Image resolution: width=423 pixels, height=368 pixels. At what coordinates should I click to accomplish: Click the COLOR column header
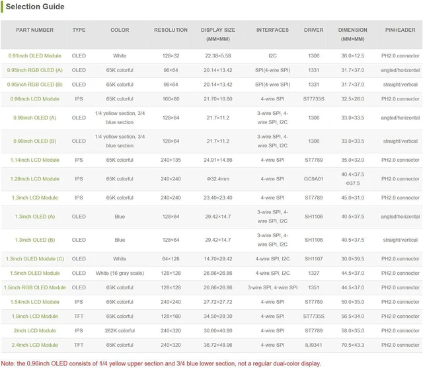[x=120, y=30]
